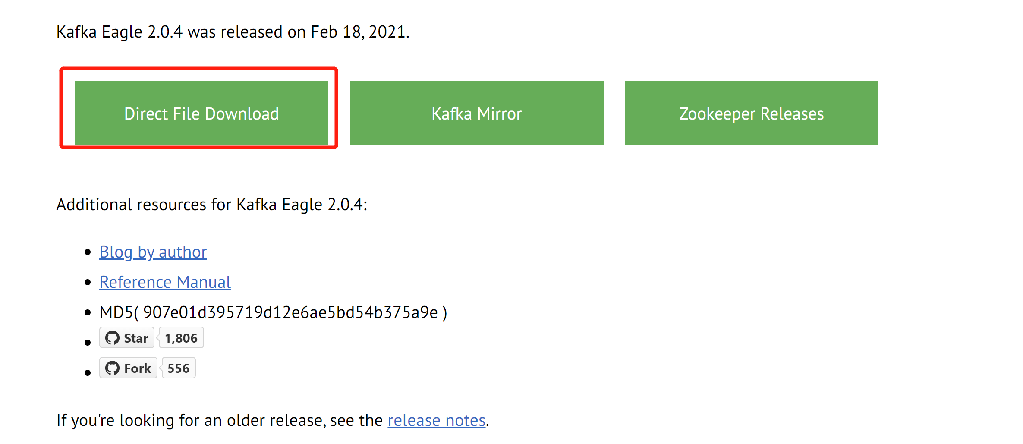Click the bullet beside Blog by author
Image resolution: width=1023 pixels, height=444 pixels.
pyautogui.click(x=88, y=252)
